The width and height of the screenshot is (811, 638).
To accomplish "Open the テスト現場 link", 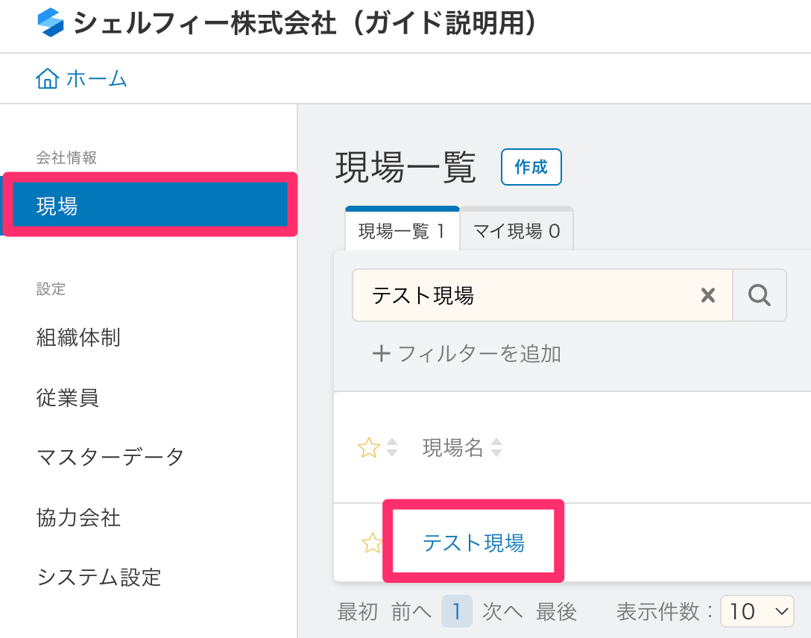I will click(473, 543).
